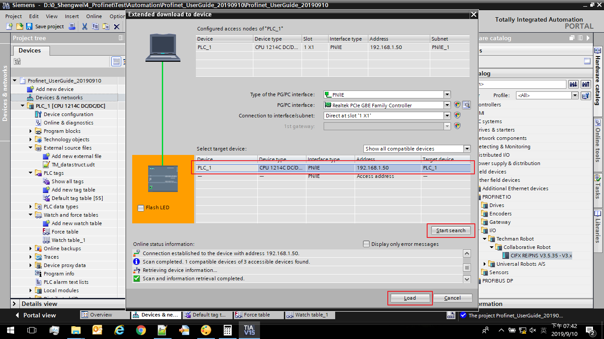Click the profile settings icon beside Profile dropdown
The width and height of the screenshot is (604, 339).
(x=586, y=95)
